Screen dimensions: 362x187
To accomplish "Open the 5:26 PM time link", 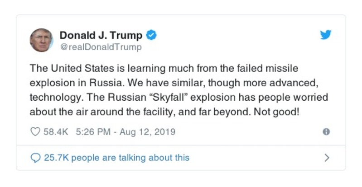I will (x=93, y=132).
